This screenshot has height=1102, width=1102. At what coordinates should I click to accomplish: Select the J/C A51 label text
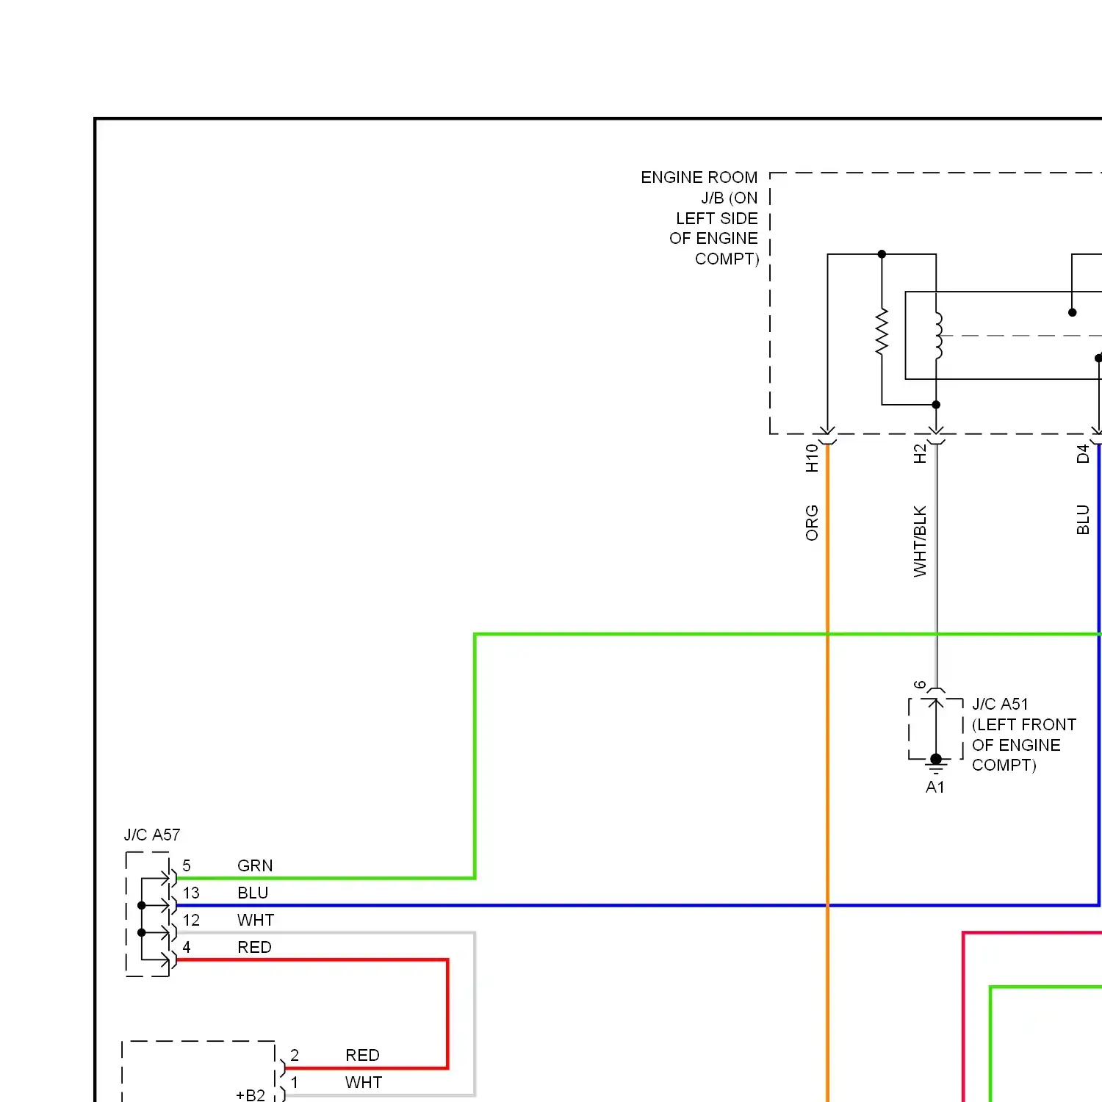coord(1023,735)
